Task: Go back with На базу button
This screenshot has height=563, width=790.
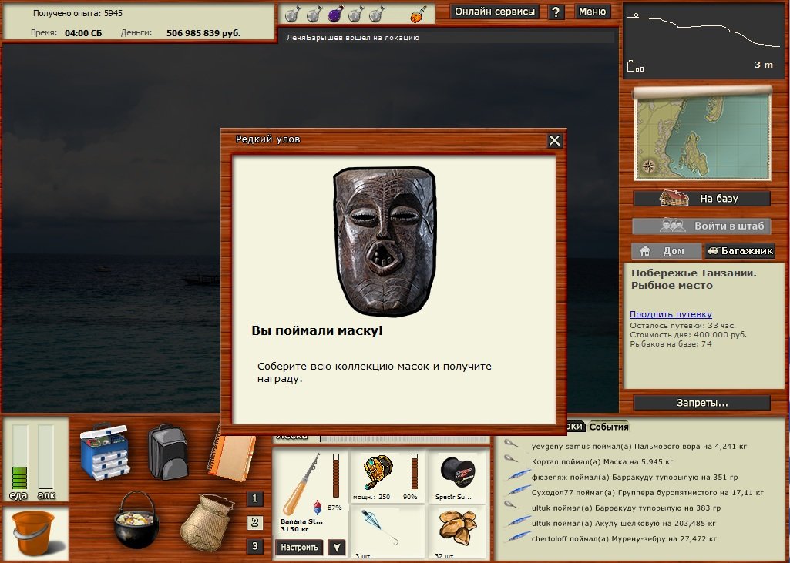Action: point(702,199)
